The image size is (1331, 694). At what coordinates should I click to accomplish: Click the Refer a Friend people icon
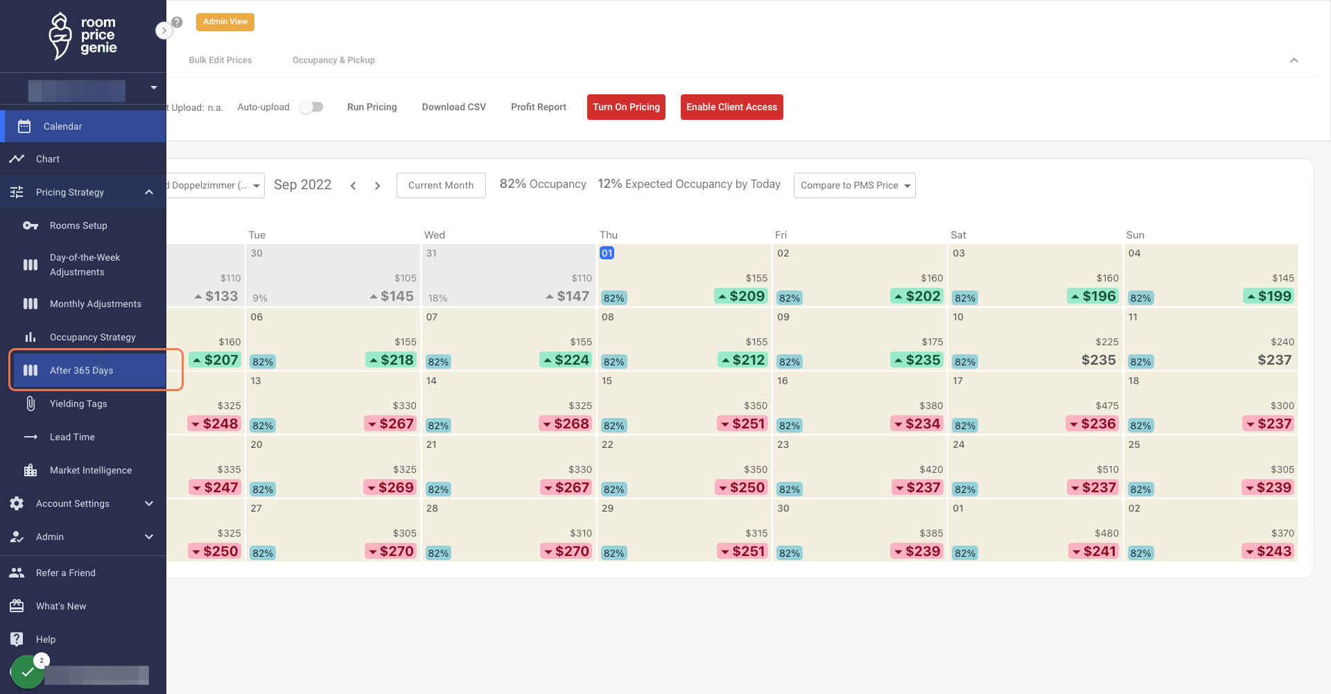pyautogui.click(x=17, y=573)
